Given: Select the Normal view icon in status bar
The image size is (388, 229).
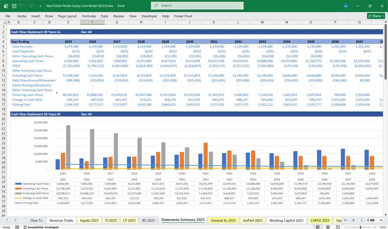Looking at the screenshot, I should pos(318,226).
